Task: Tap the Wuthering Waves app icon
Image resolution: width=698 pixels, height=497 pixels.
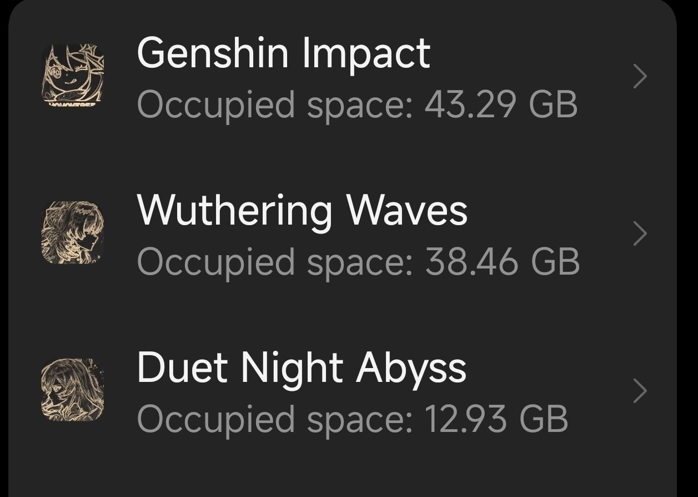Action: coord(72,233)
